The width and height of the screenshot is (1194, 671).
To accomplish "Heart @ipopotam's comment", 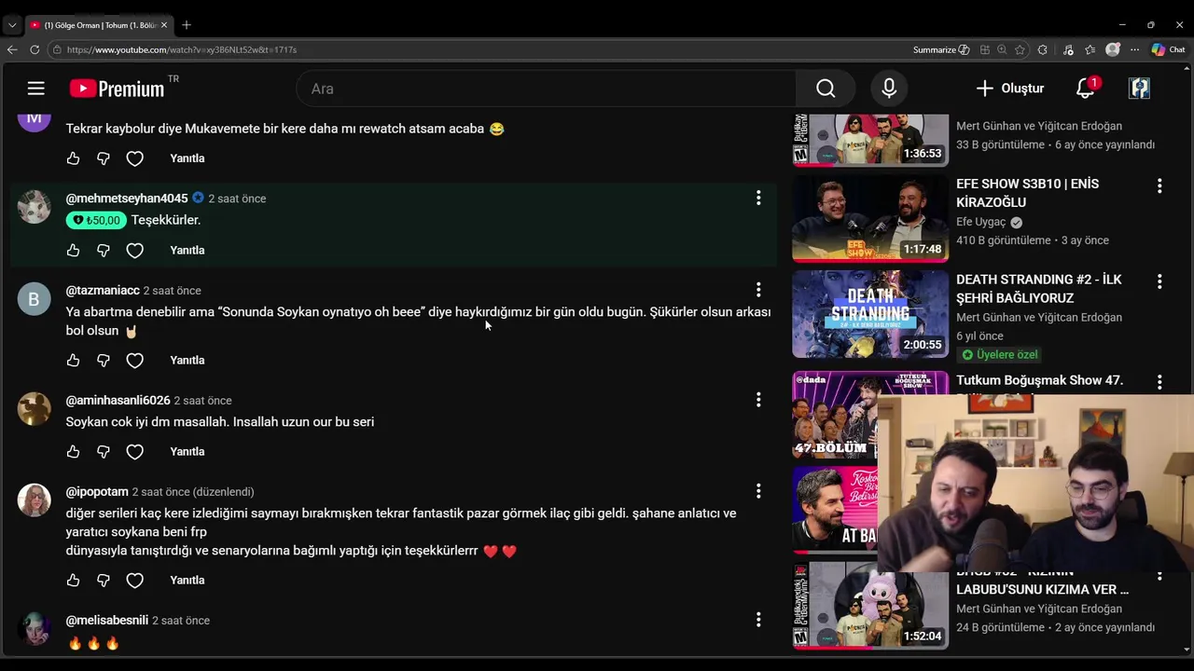I will point(135,581).
